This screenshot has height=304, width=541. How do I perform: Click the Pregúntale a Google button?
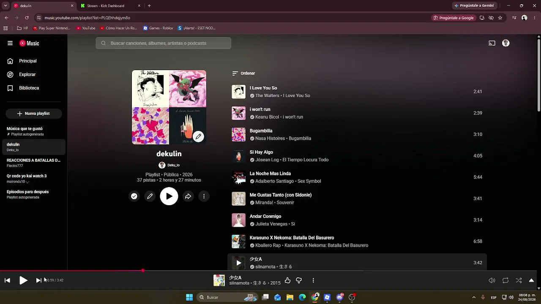pyautogui.click(x=454, y=18)
